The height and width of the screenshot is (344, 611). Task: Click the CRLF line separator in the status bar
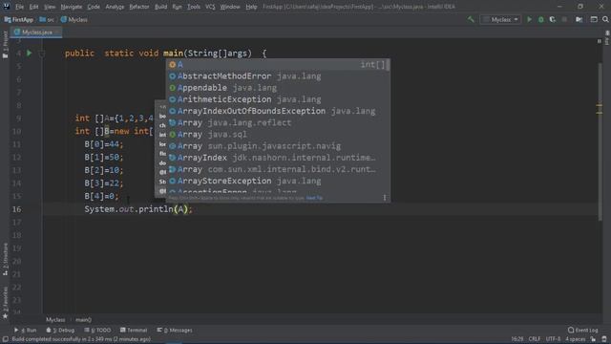(x=535, y=339)
